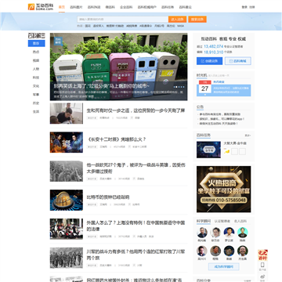Screen dimensions: 282x282
Task: Open the mobile client phone icon
Action: [x=262, y=266]
